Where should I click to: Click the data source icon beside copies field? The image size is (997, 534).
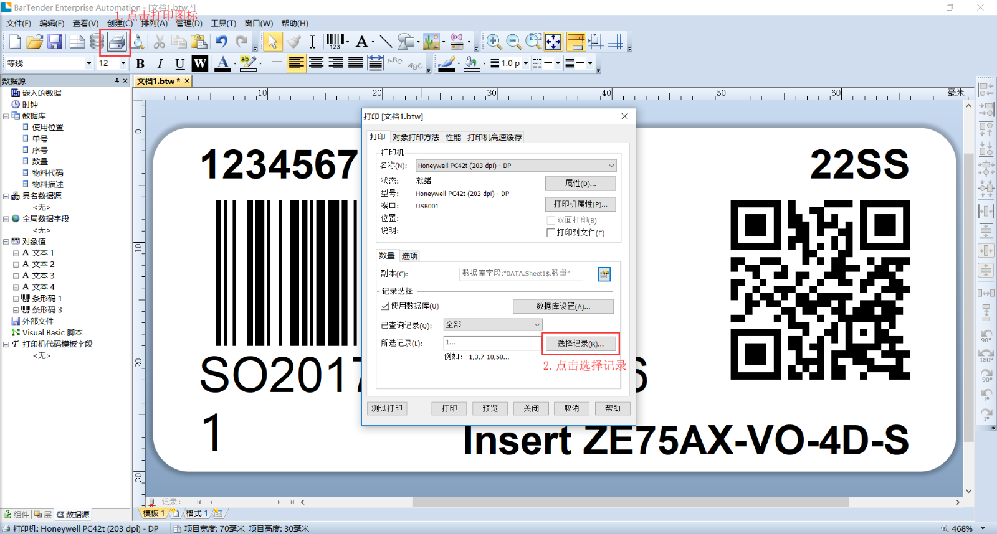[x=604, y=274]
